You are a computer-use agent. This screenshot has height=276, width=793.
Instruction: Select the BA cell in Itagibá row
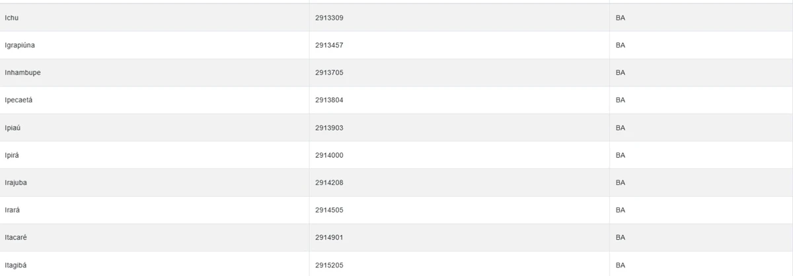tap(620, 265)
